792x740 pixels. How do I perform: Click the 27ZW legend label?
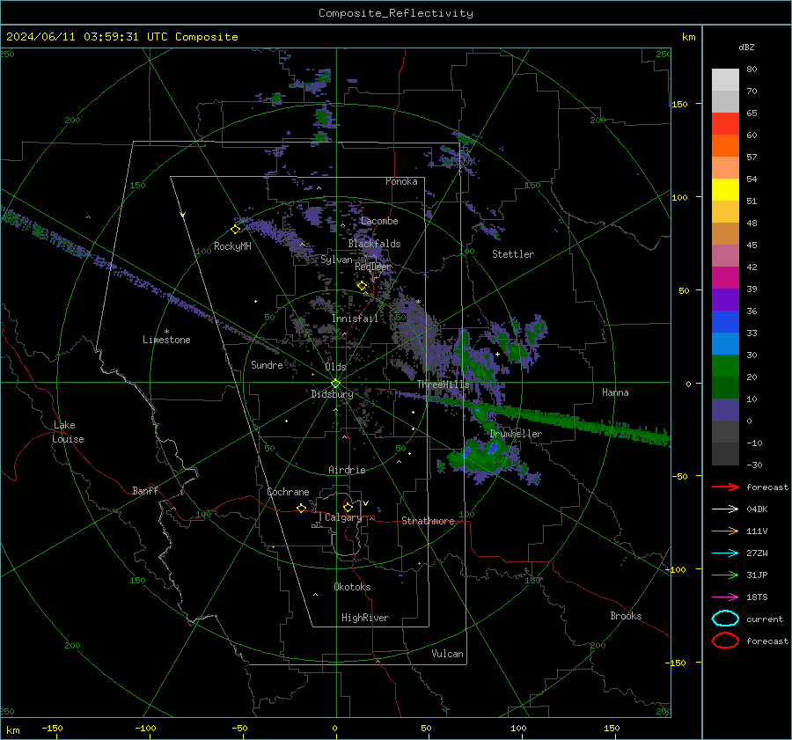pyautogui.click(x=757, y=553)
